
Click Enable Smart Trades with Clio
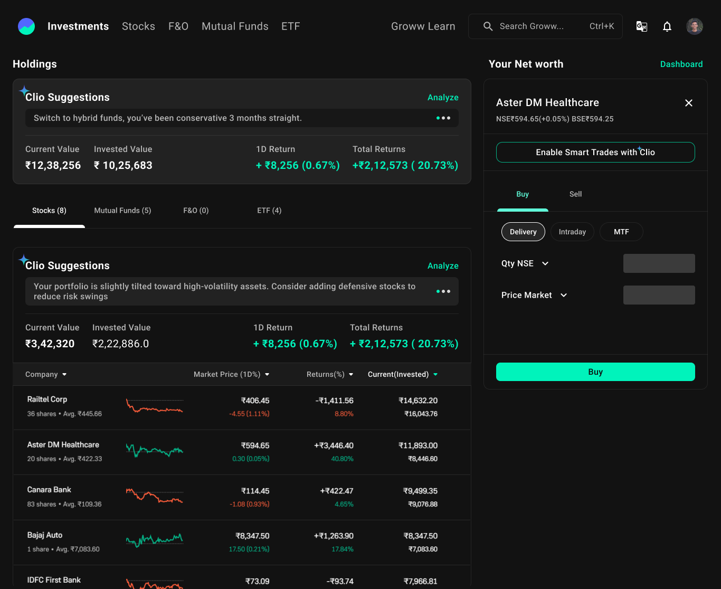(x=595, y=152)
